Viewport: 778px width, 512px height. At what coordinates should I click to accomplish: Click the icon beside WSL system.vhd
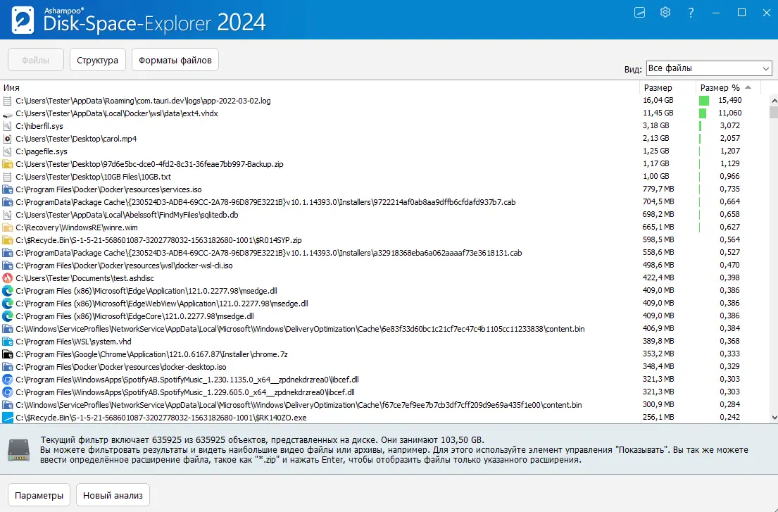click(8, 342)
